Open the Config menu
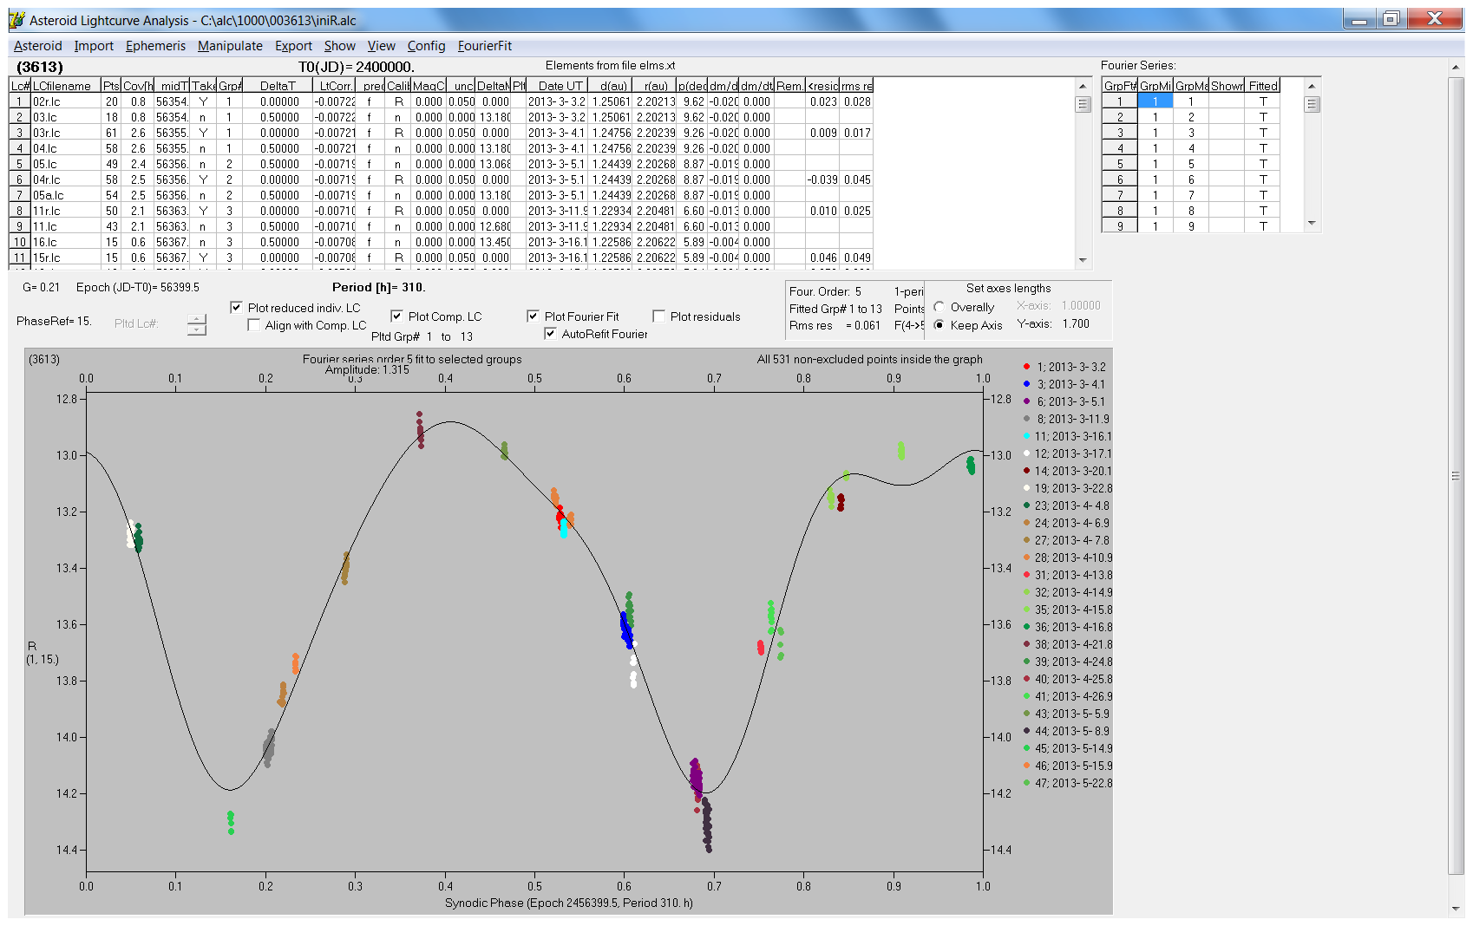 [x=426, y=46]
